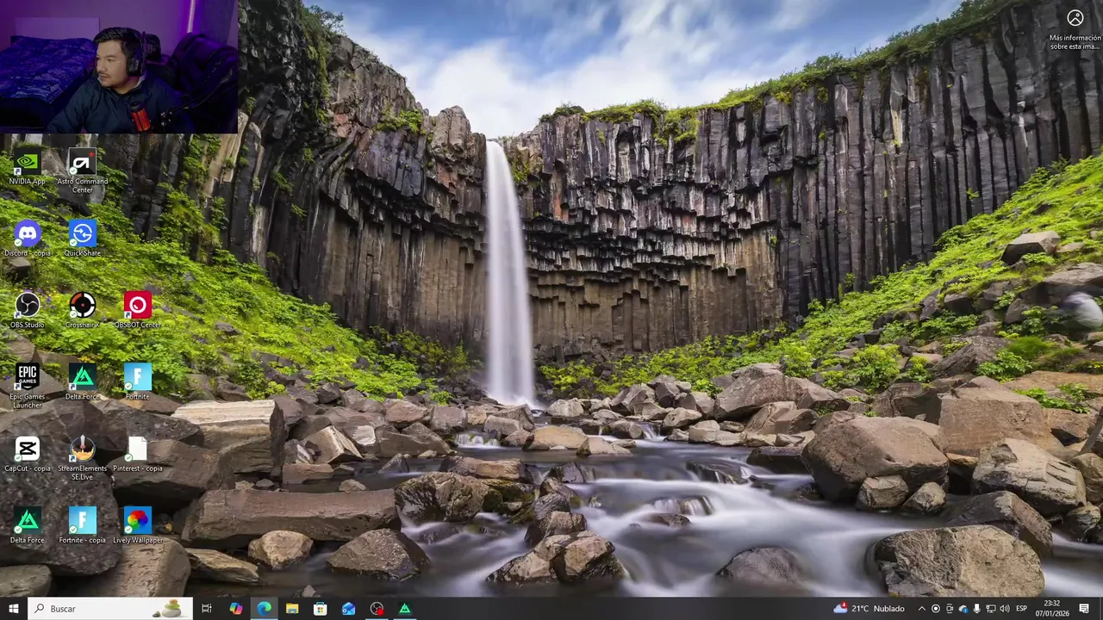Select the Discord - copia desktop icon
Image resolution: width=1103 pixels, height=620 pixels.
pyautogui.click(x=27, y=239)
